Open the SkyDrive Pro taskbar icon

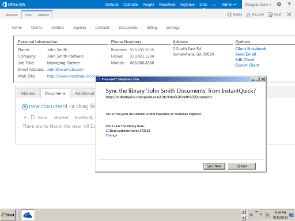click(28, 215)
